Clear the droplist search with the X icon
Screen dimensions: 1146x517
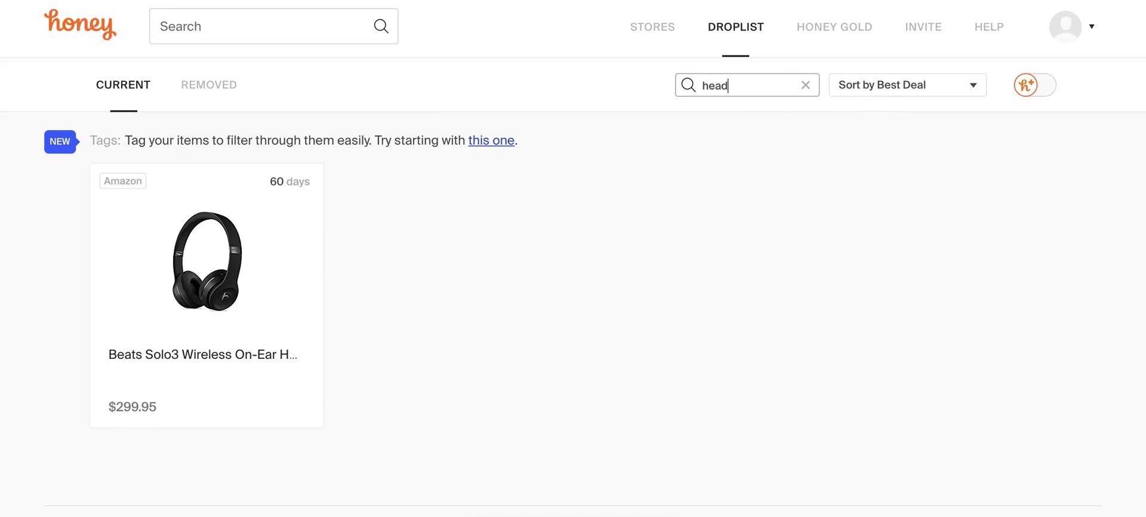(x=805, y=85)
